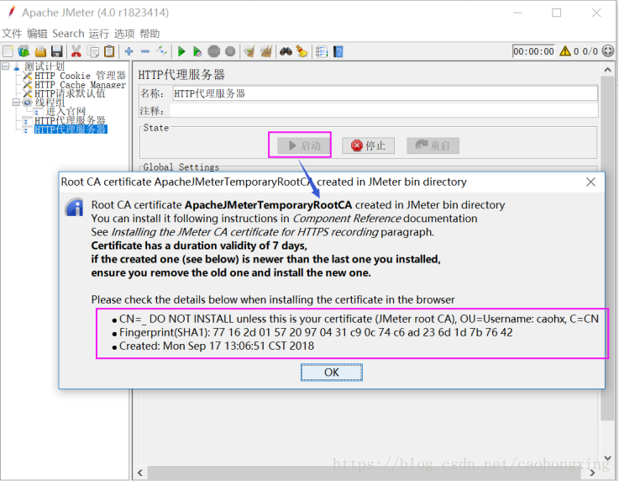Select 线程组 thread group in the tree
Screen dimensions: 619x481
(50, 103)
